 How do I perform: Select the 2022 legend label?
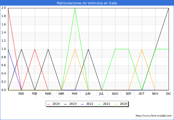90,104
